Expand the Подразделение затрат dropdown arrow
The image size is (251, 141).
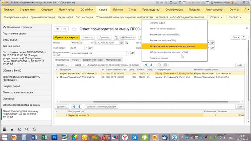pos(128,53)
